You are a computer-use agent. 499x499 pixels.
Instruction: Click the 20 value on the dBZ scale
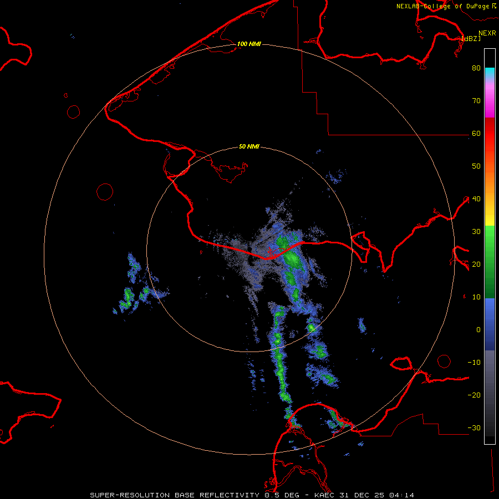tap(476, 264)
